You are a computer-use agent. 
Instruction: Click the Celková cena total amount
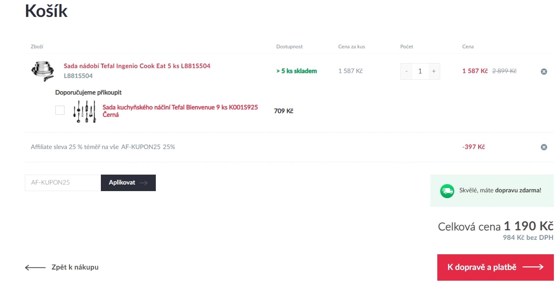click(528, 226)
